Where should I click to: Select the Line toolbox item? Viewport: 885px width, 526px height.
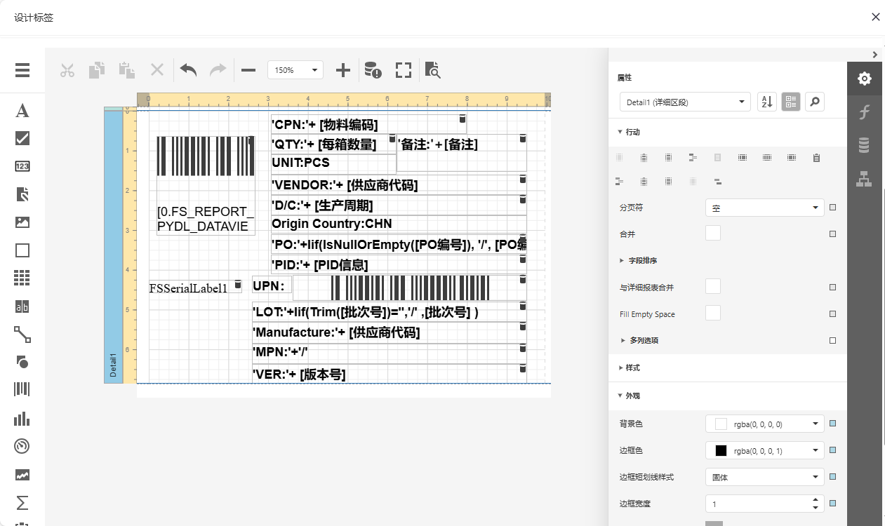point(22,335)
